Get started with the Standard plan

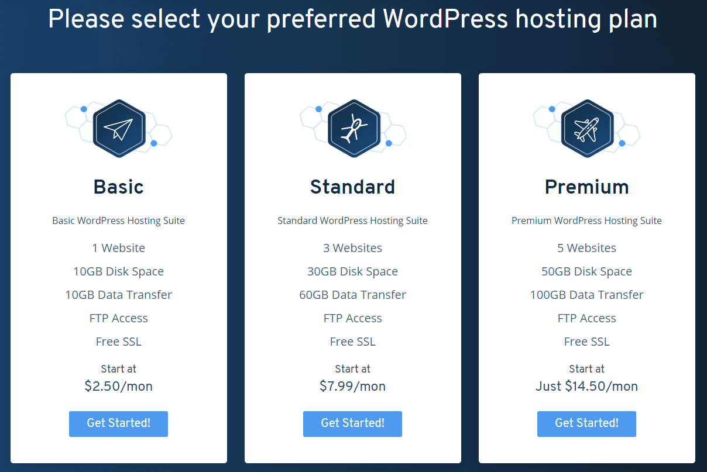point(352,423)
